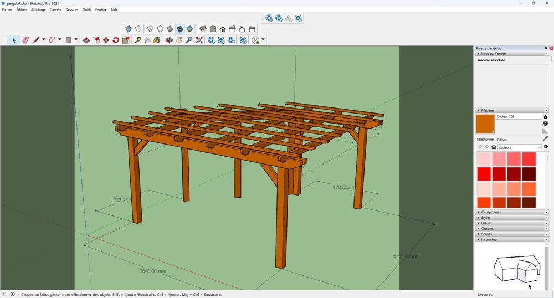The height and width of the screenshot is (298, 554).
Task: Click the user sign-in account icon
Action: [x=255, y=40]
